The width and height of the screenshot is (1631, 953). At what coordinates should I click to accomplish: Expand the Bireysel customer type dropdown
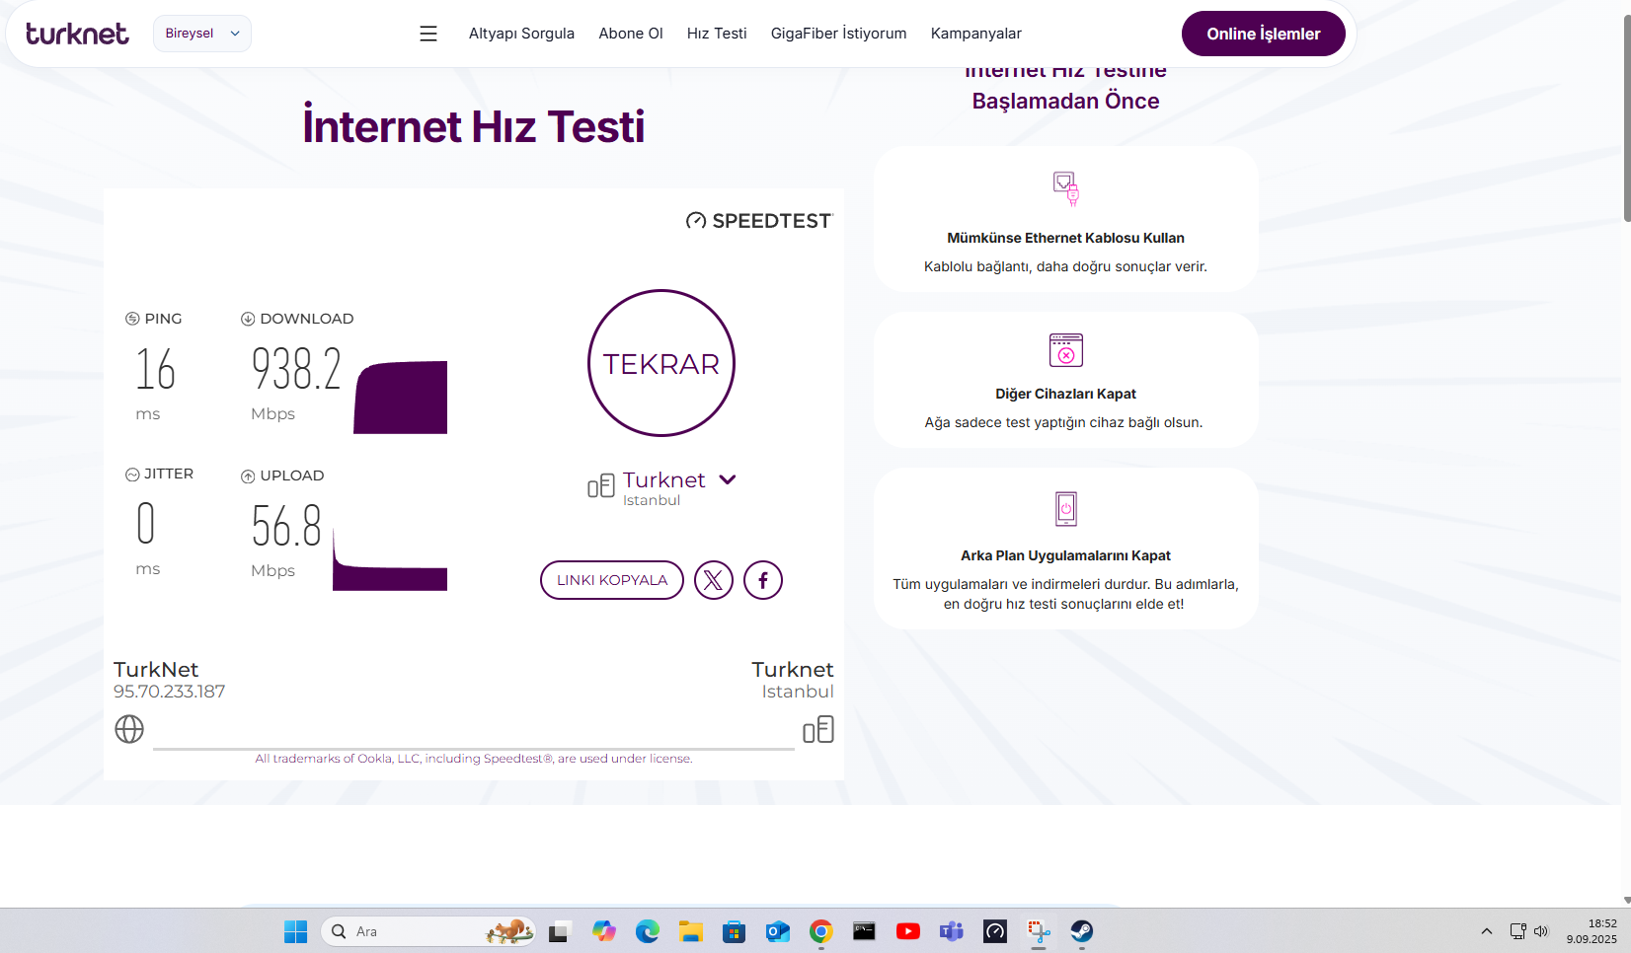(x=202, y=34)
